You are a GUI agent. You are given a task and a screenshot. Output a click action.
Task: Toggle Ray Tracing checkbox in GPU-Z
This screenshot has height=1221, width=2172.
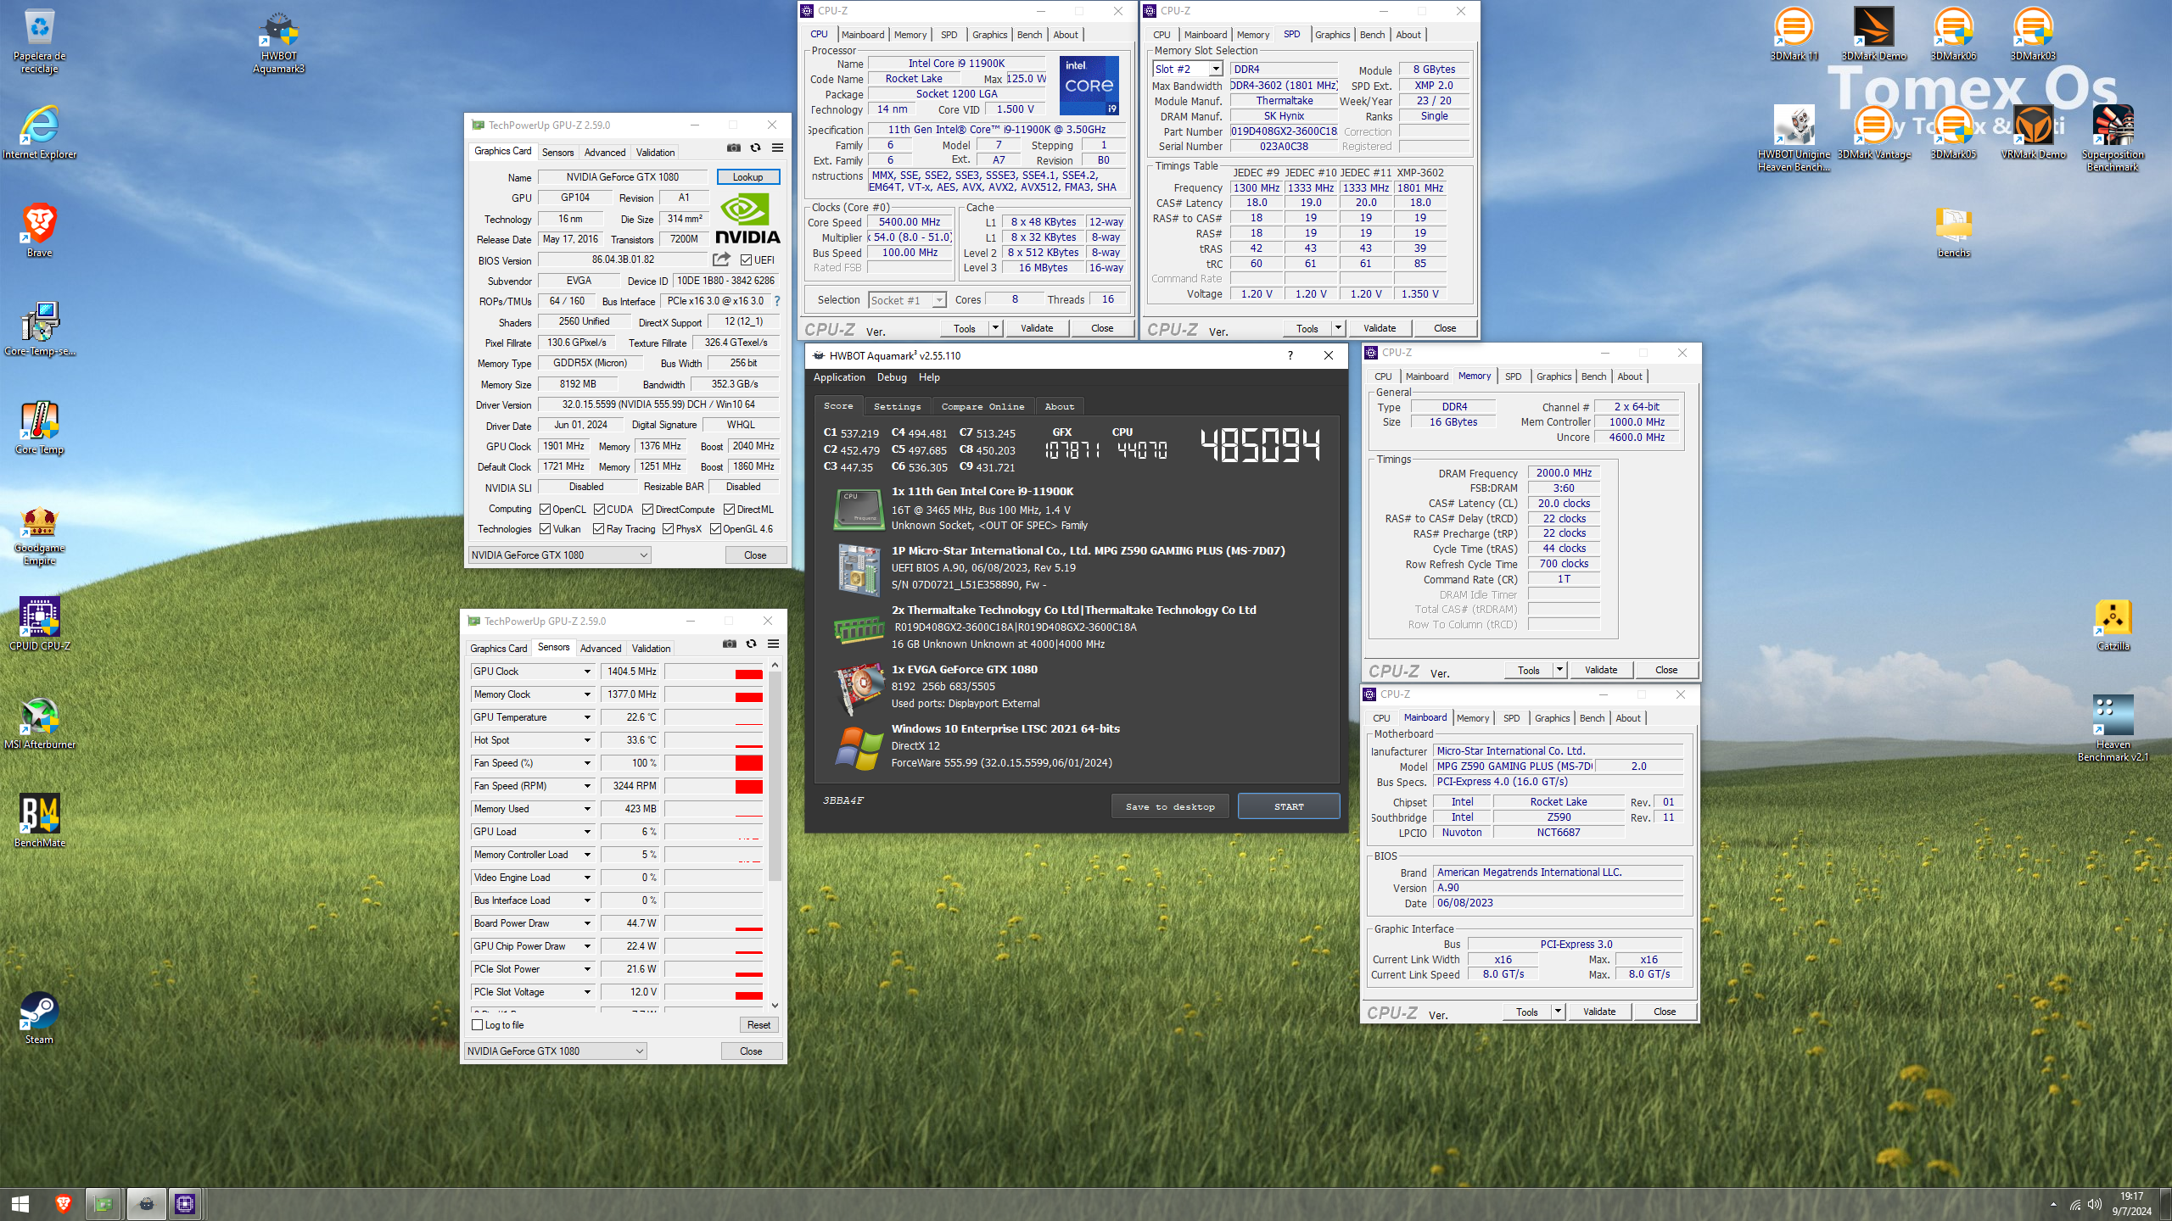599,529
